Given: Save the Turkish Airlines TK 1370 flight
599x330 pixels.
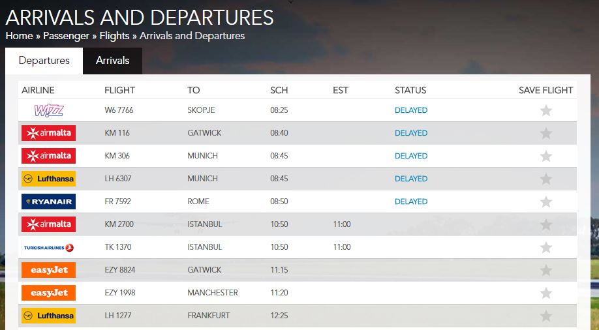Looking at the screenshot, I should click(x=546, y=248).
